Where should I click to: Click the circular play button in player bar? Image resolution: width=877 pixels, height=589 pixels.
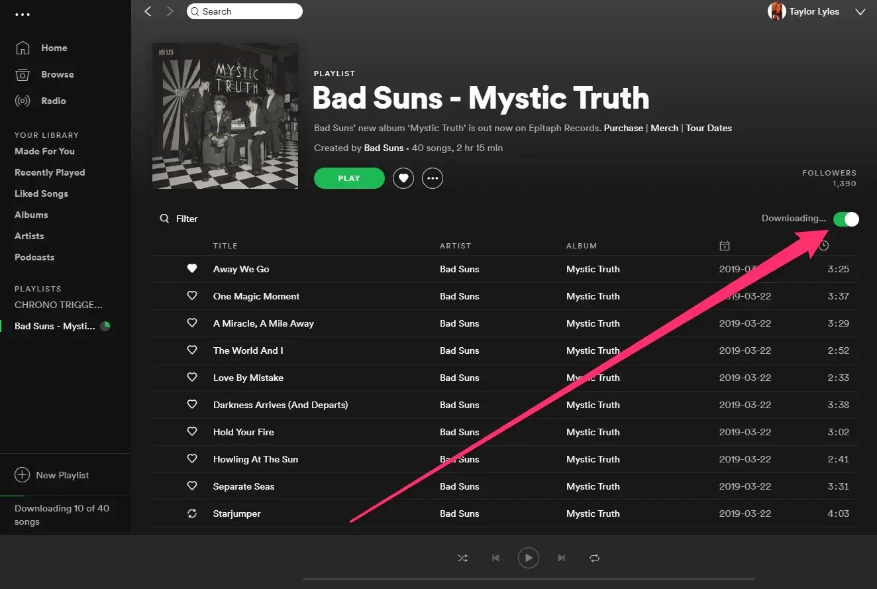coord(528,558)
